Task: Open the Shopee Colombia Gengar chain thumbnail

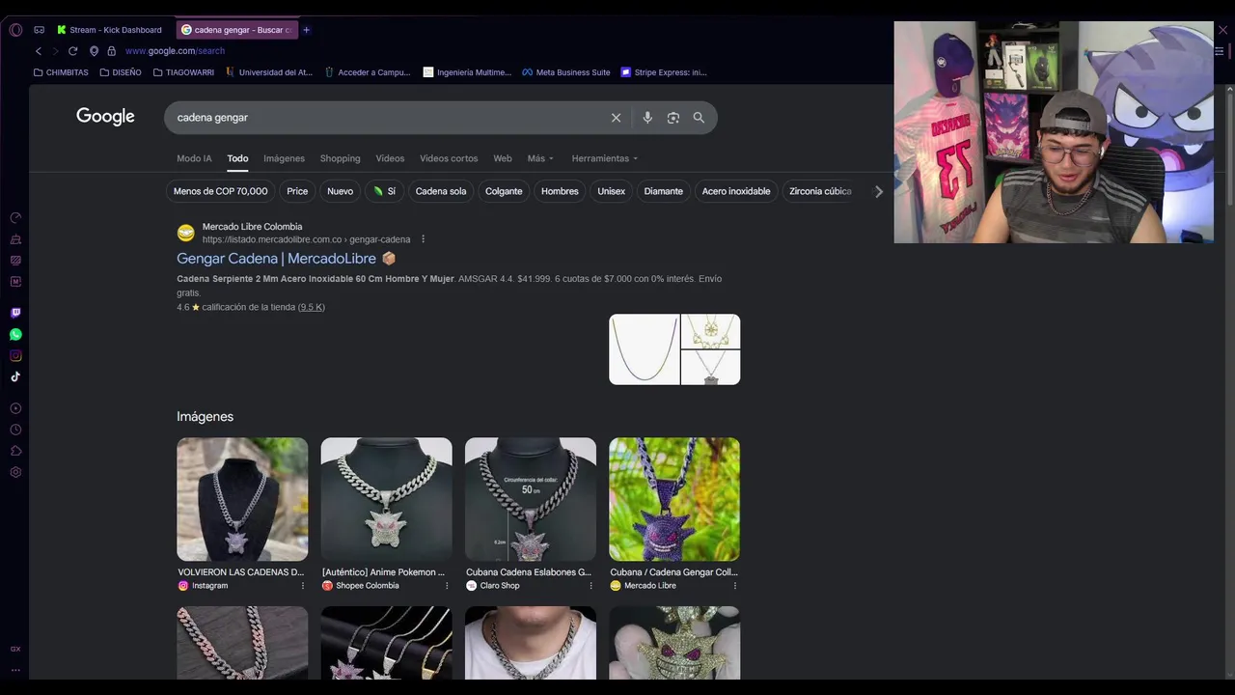Action: tap(386, 499)
